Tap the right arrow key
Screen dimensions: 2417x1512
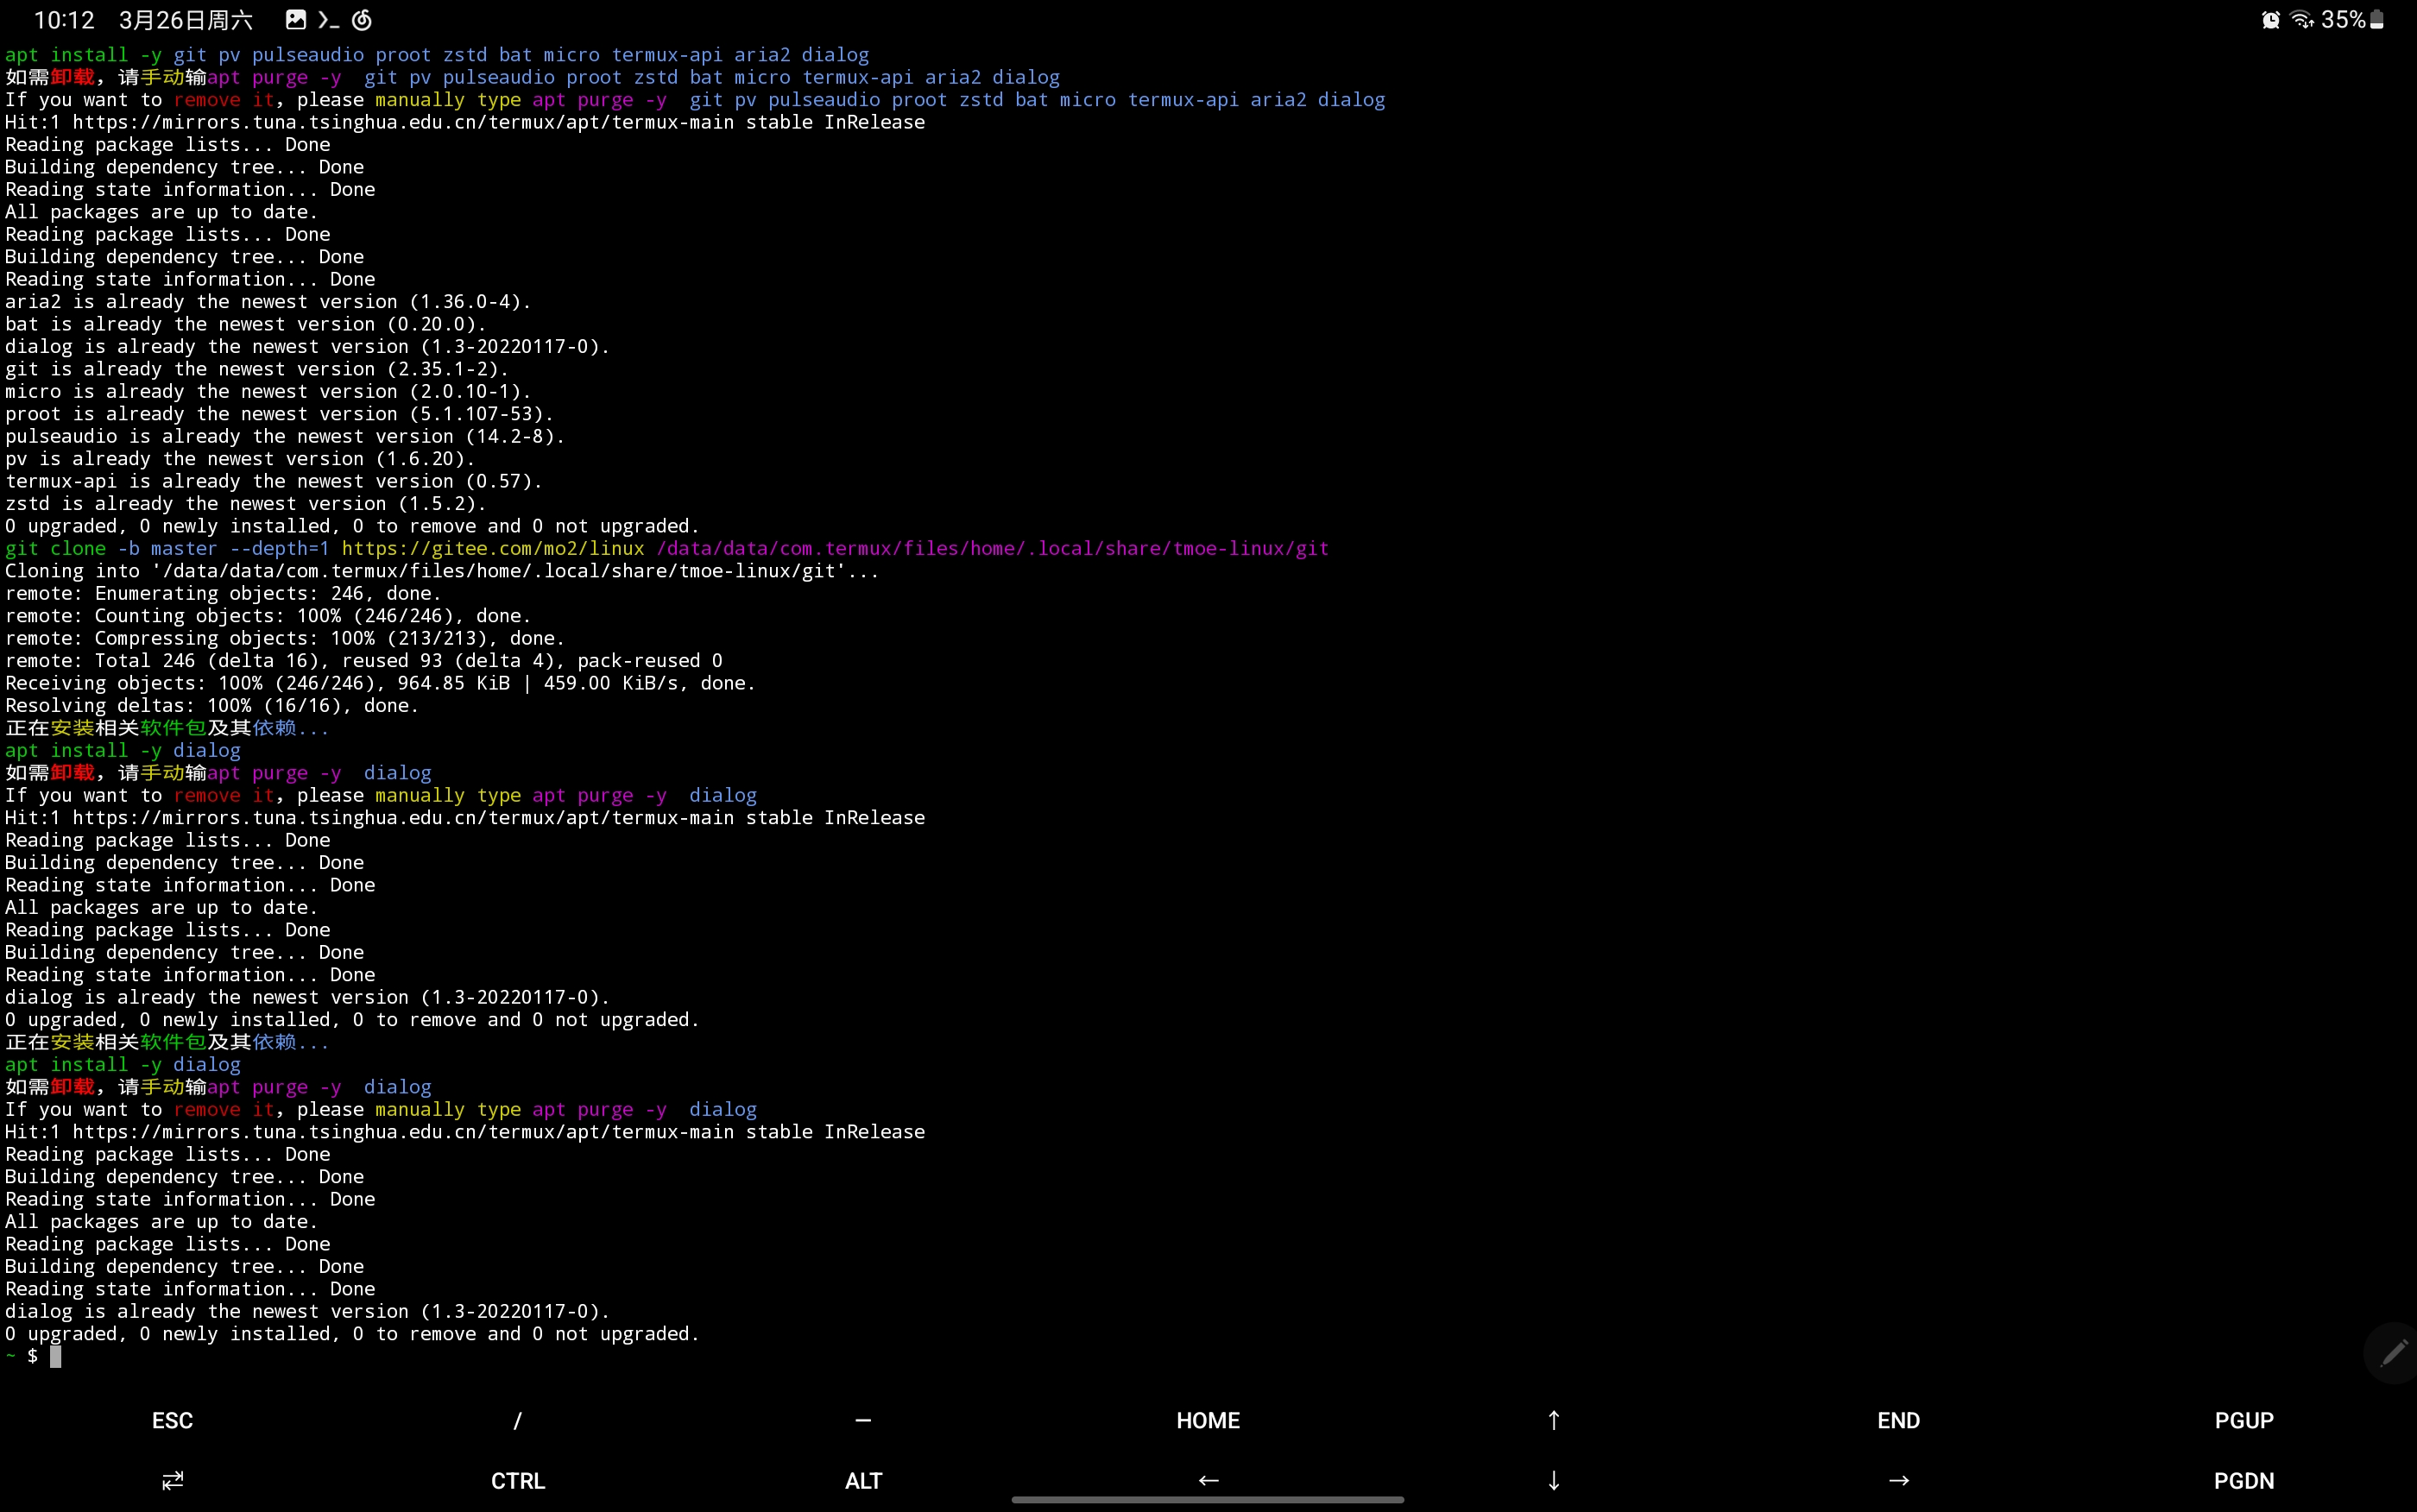coord(1898,1480)
